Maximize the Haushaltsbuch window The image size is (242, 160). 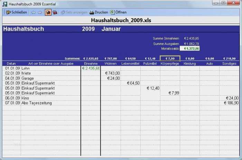223,3
